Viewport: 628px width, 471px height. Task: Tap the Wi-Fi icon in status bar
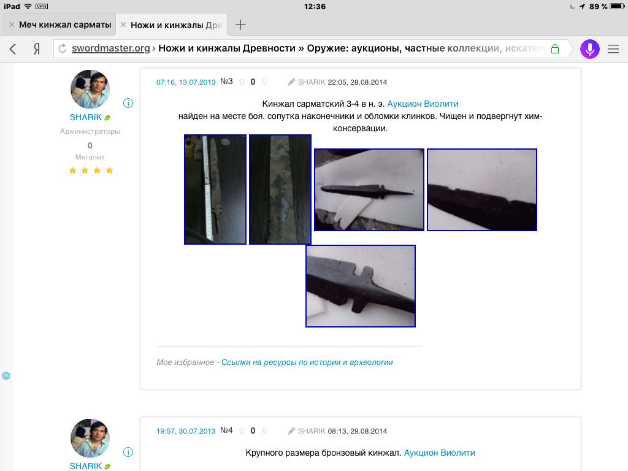28,6
